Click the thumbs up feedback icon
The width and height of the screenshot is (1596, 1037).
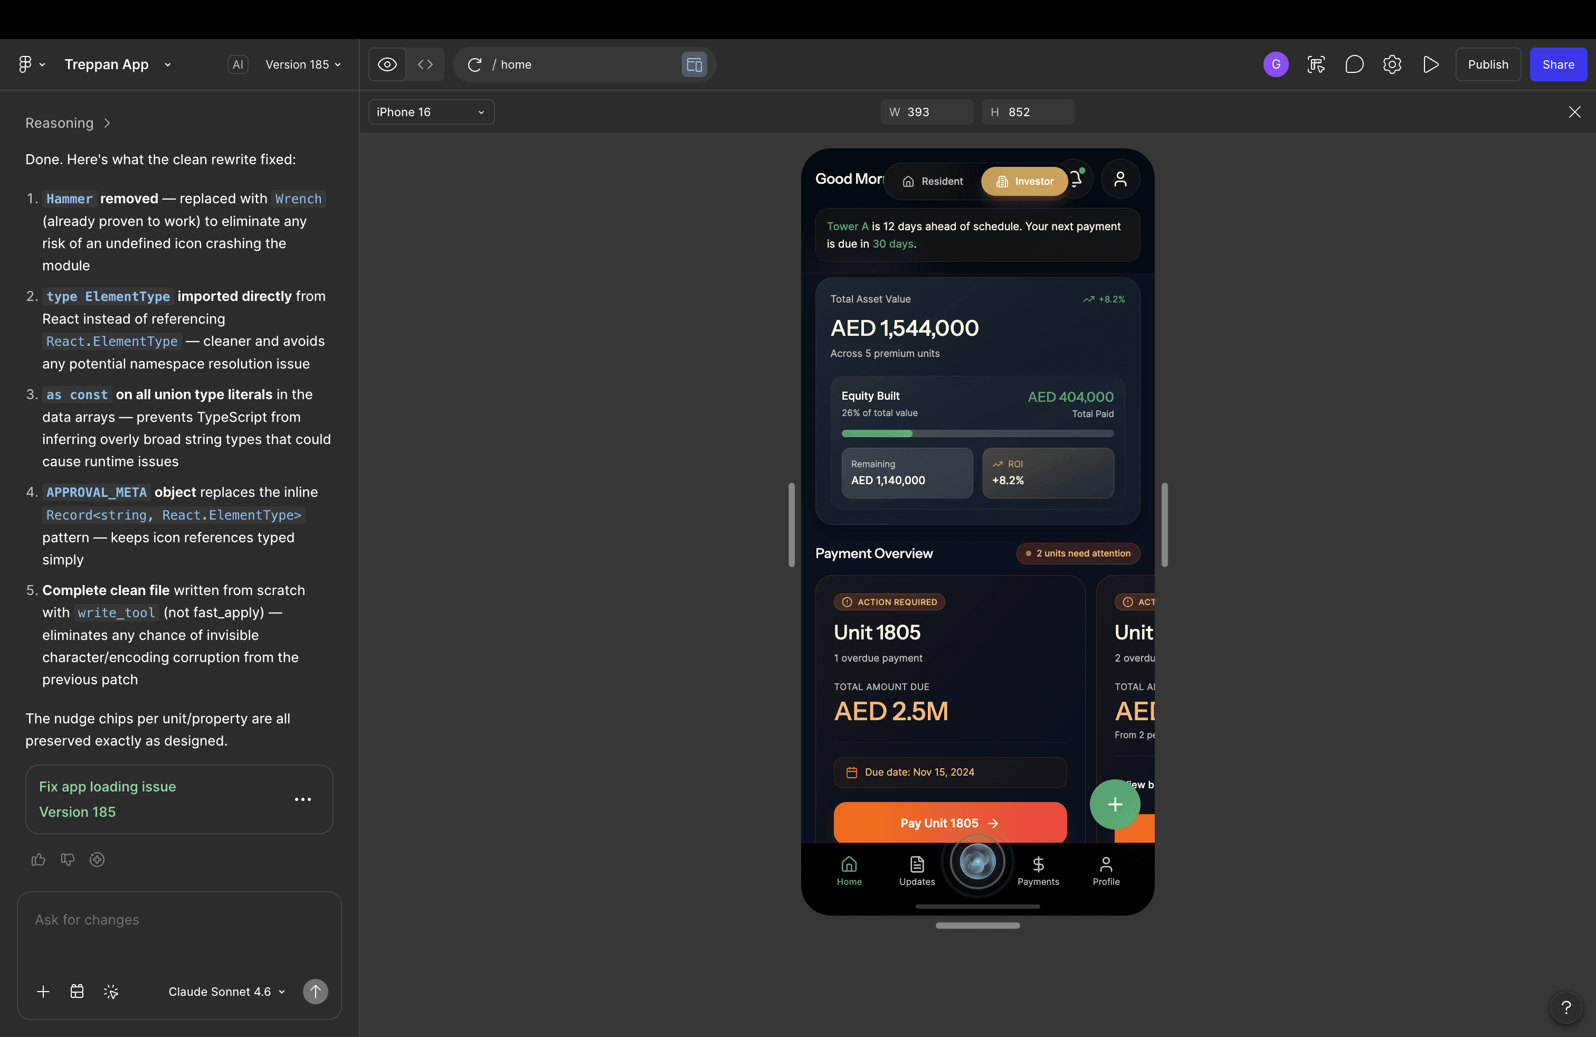38,859
